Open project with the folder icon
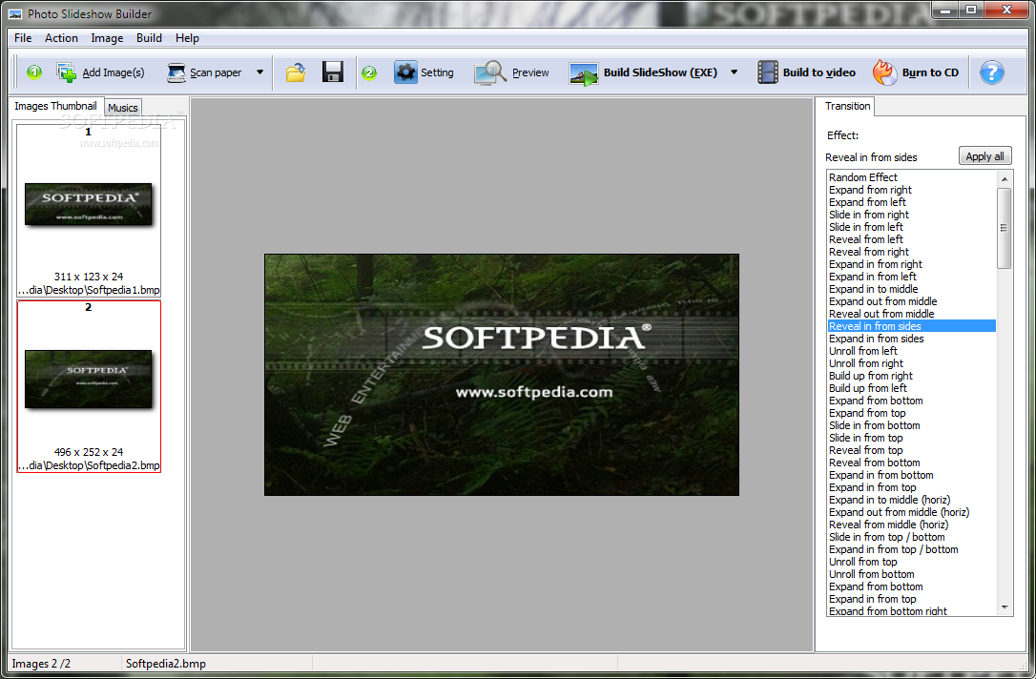1036x679 pixels. click(296, 72)
